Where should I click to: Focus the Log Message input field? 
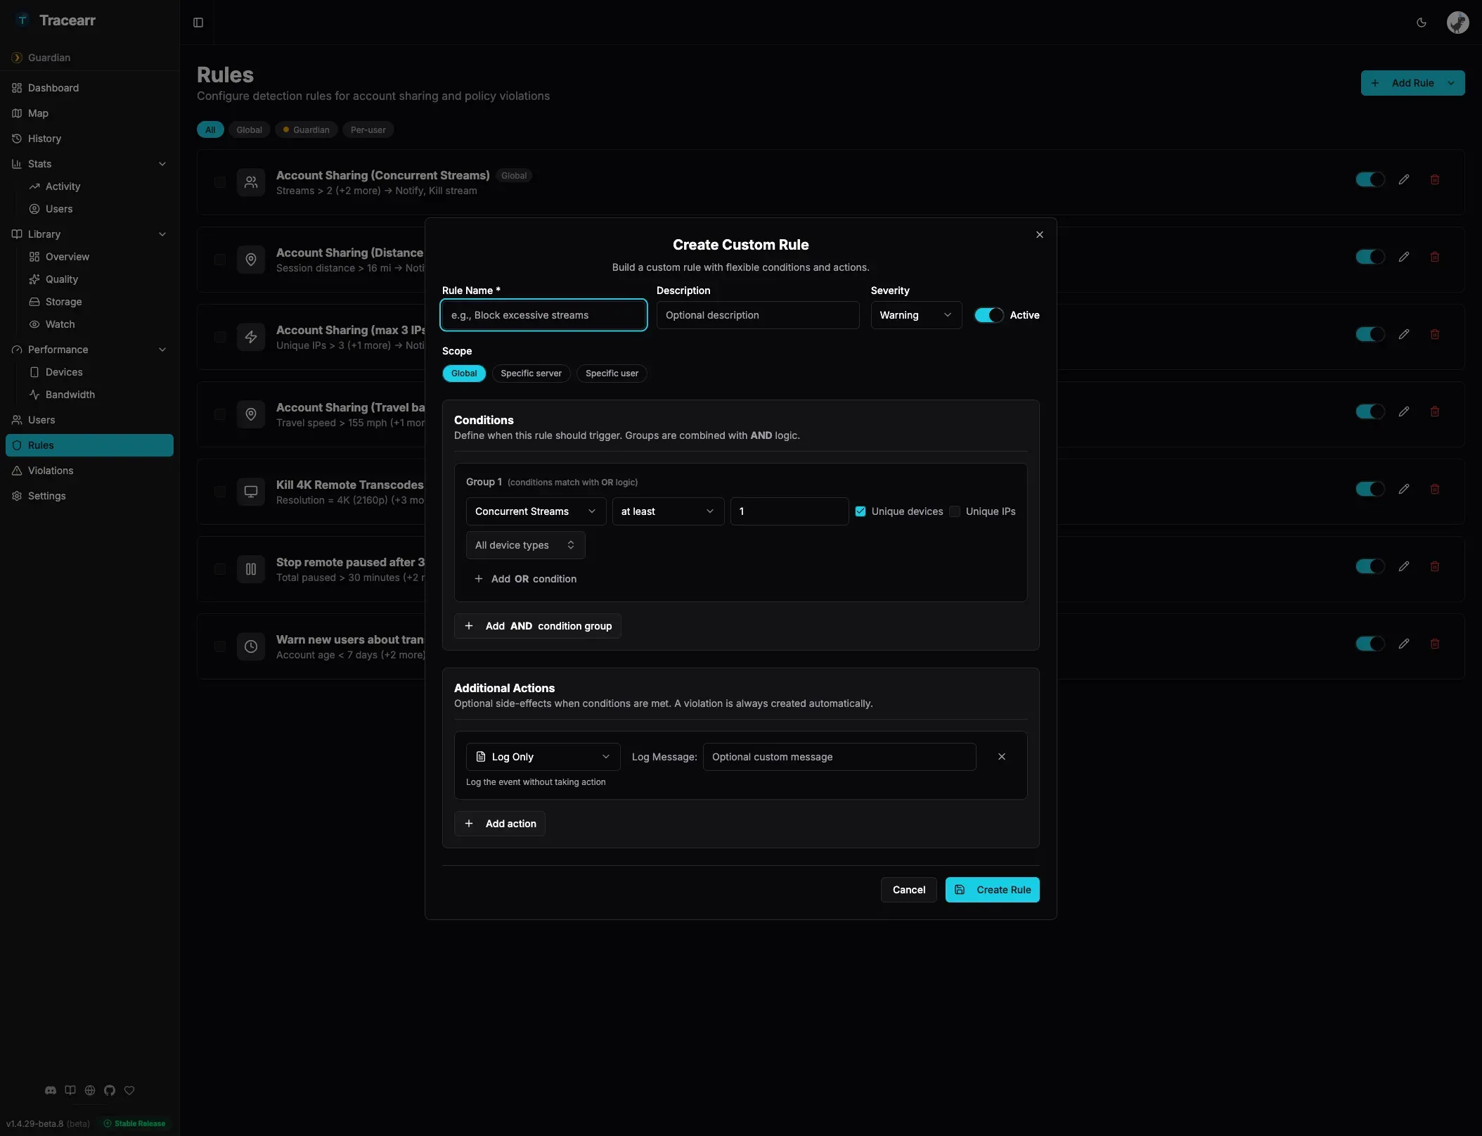click(839, 757)
